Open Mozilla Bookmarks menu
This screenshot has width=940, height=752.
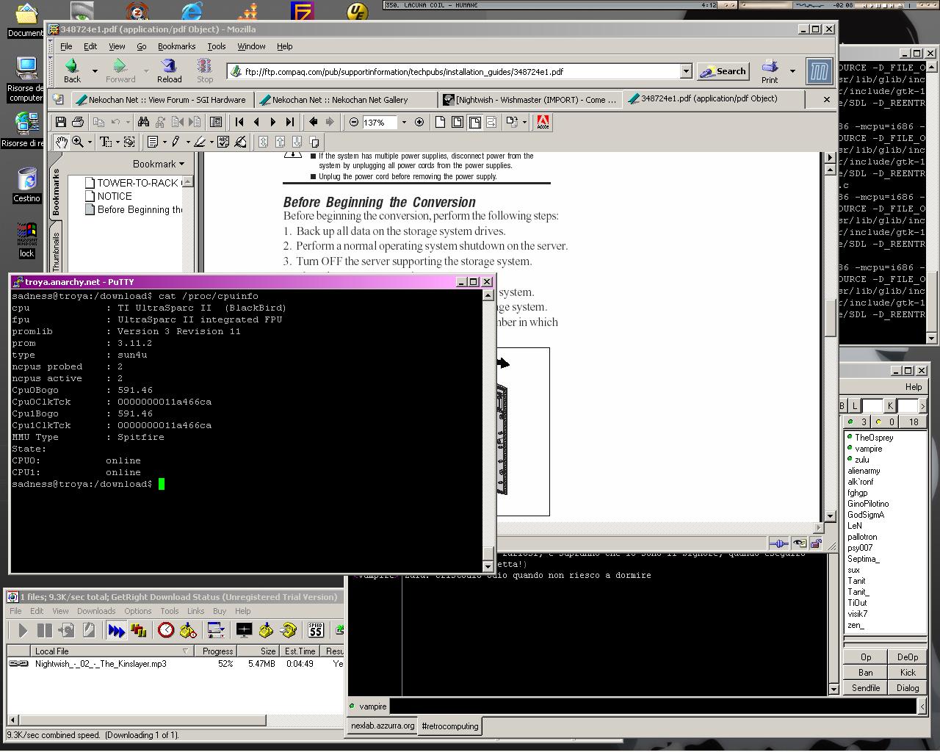176,46
